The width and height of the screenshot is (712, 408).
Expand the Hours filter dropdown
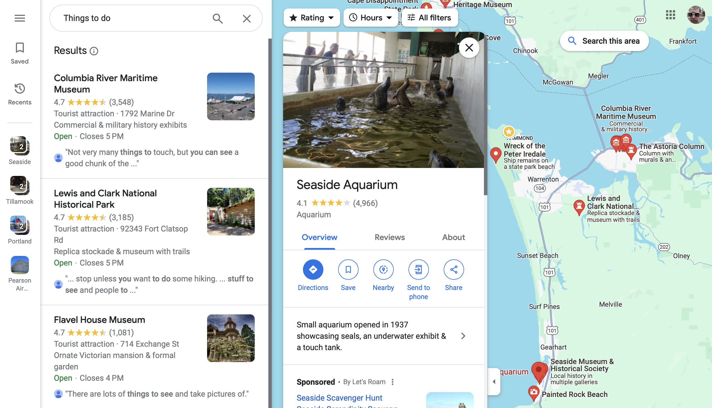[x=370, y=18]
